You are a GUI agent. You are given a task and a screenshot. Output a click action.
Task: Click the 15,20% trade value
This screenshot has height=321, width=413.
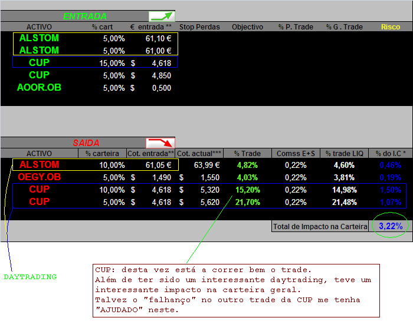click(247, 190)
